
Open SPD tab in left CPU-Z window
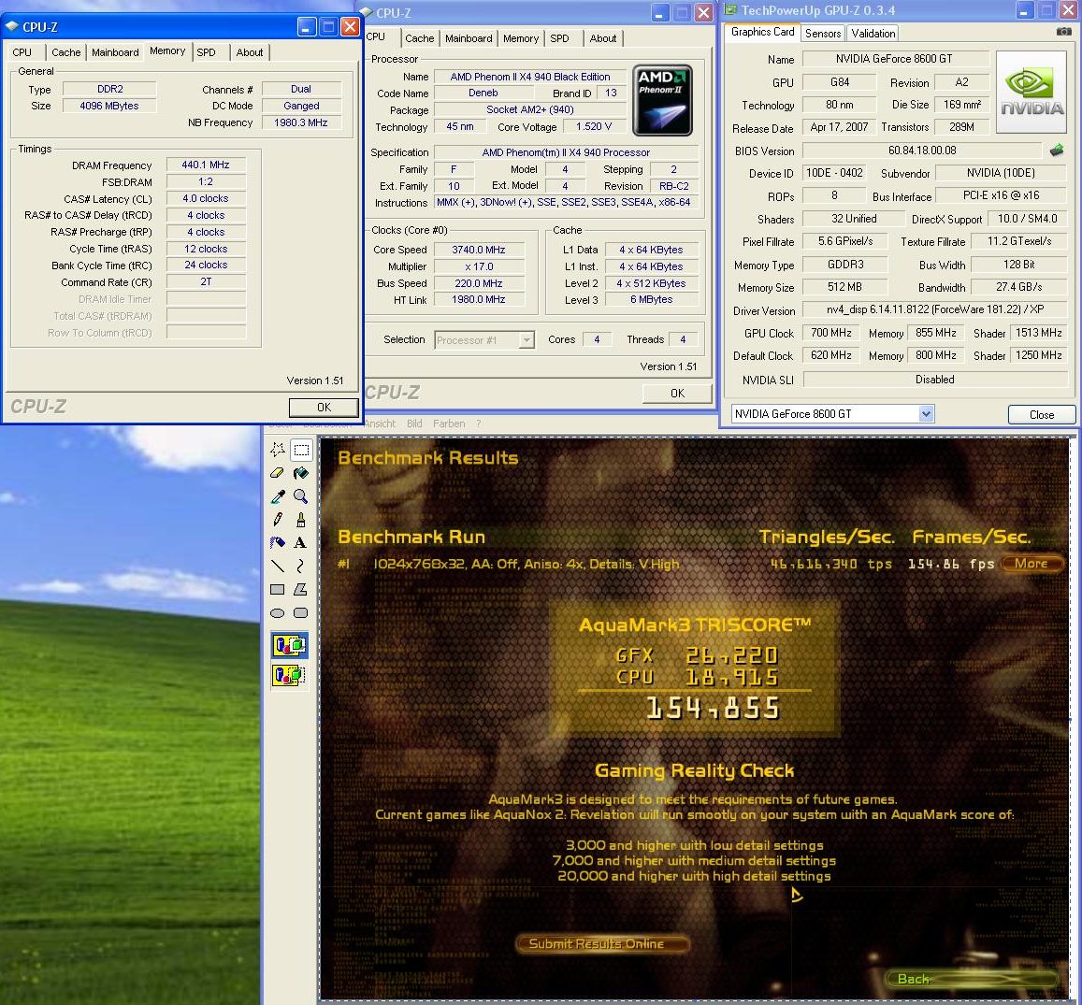(x=206, y=52)
